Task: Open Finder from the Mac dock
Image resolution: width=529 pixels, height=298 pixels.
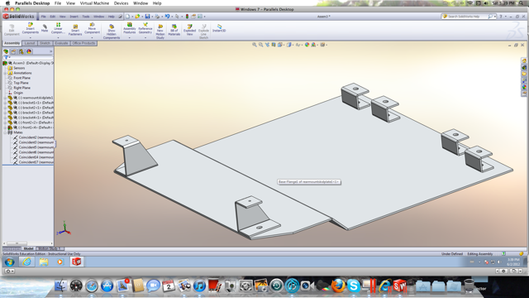Action: (60, 286)
